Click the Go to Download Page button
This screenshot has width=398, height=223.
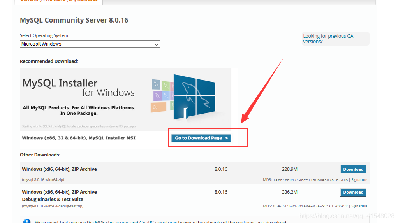point(201,138)
